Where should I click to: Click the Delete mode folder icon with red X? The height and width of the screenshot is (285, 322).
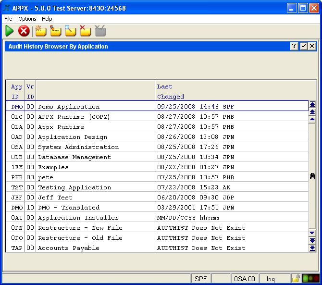coord(86,31)
